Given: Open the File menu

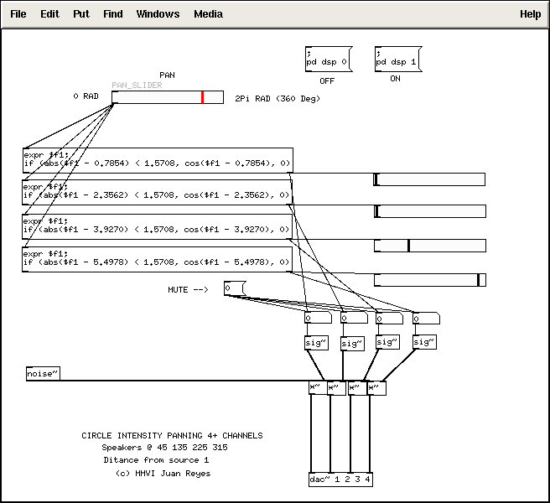Looking at the screenshot, I should (18, 14).
